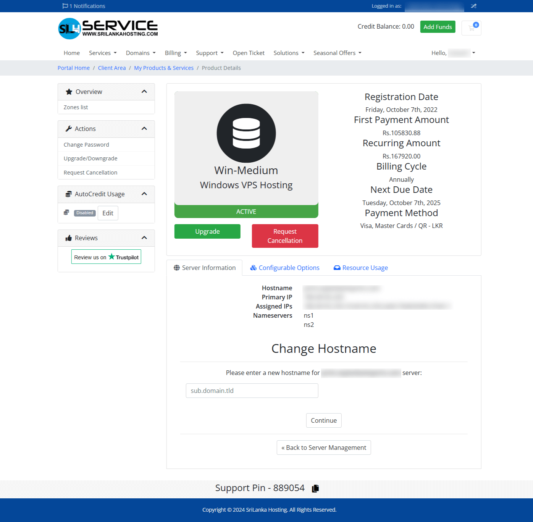Switch to Server Information tab
The image size is (533, 522).
point(205,268)
